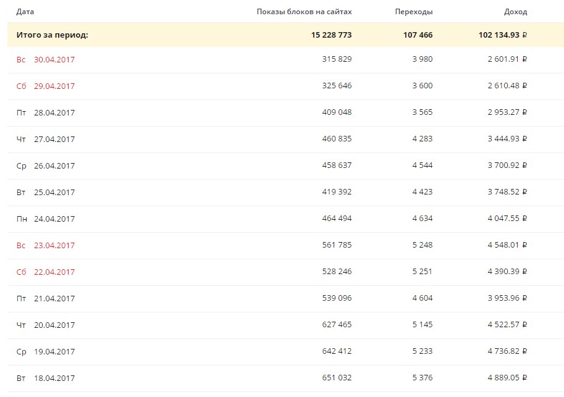Click impressions value 528 246
Viewport: 564px width, 397px height.
point(337,272)
